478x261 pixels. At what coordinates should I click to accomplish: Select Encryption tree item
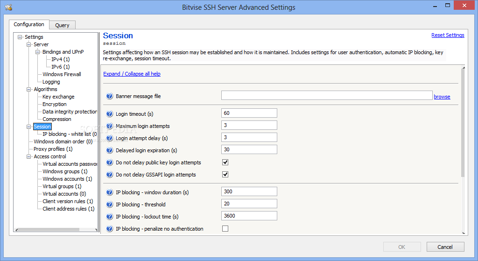point(54,104)
